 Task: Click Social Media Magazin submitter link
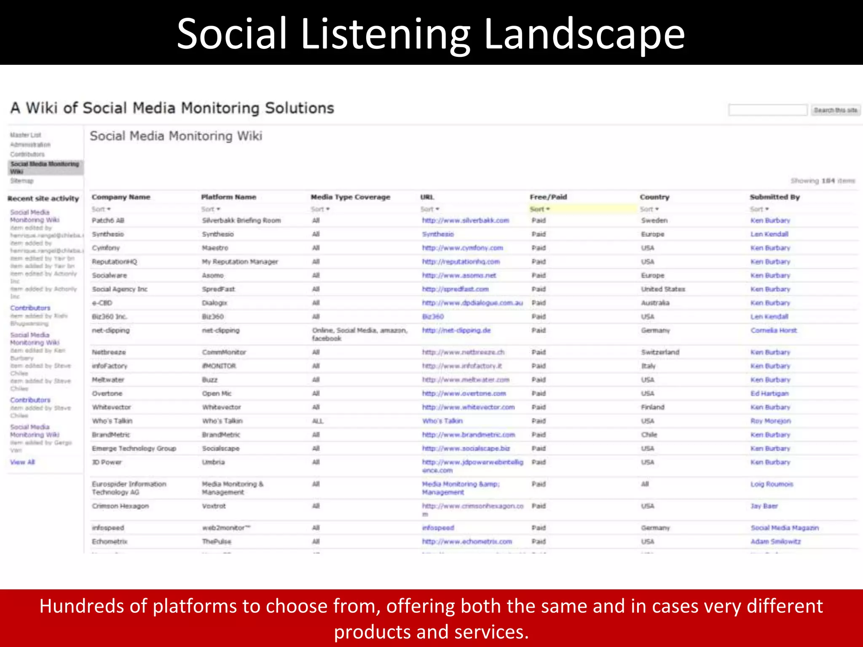click(785, 528)
